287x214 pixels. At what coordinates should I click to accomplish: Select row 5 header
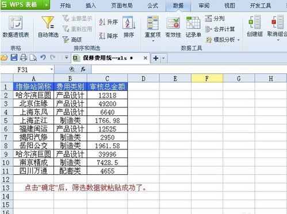point(6,121)
